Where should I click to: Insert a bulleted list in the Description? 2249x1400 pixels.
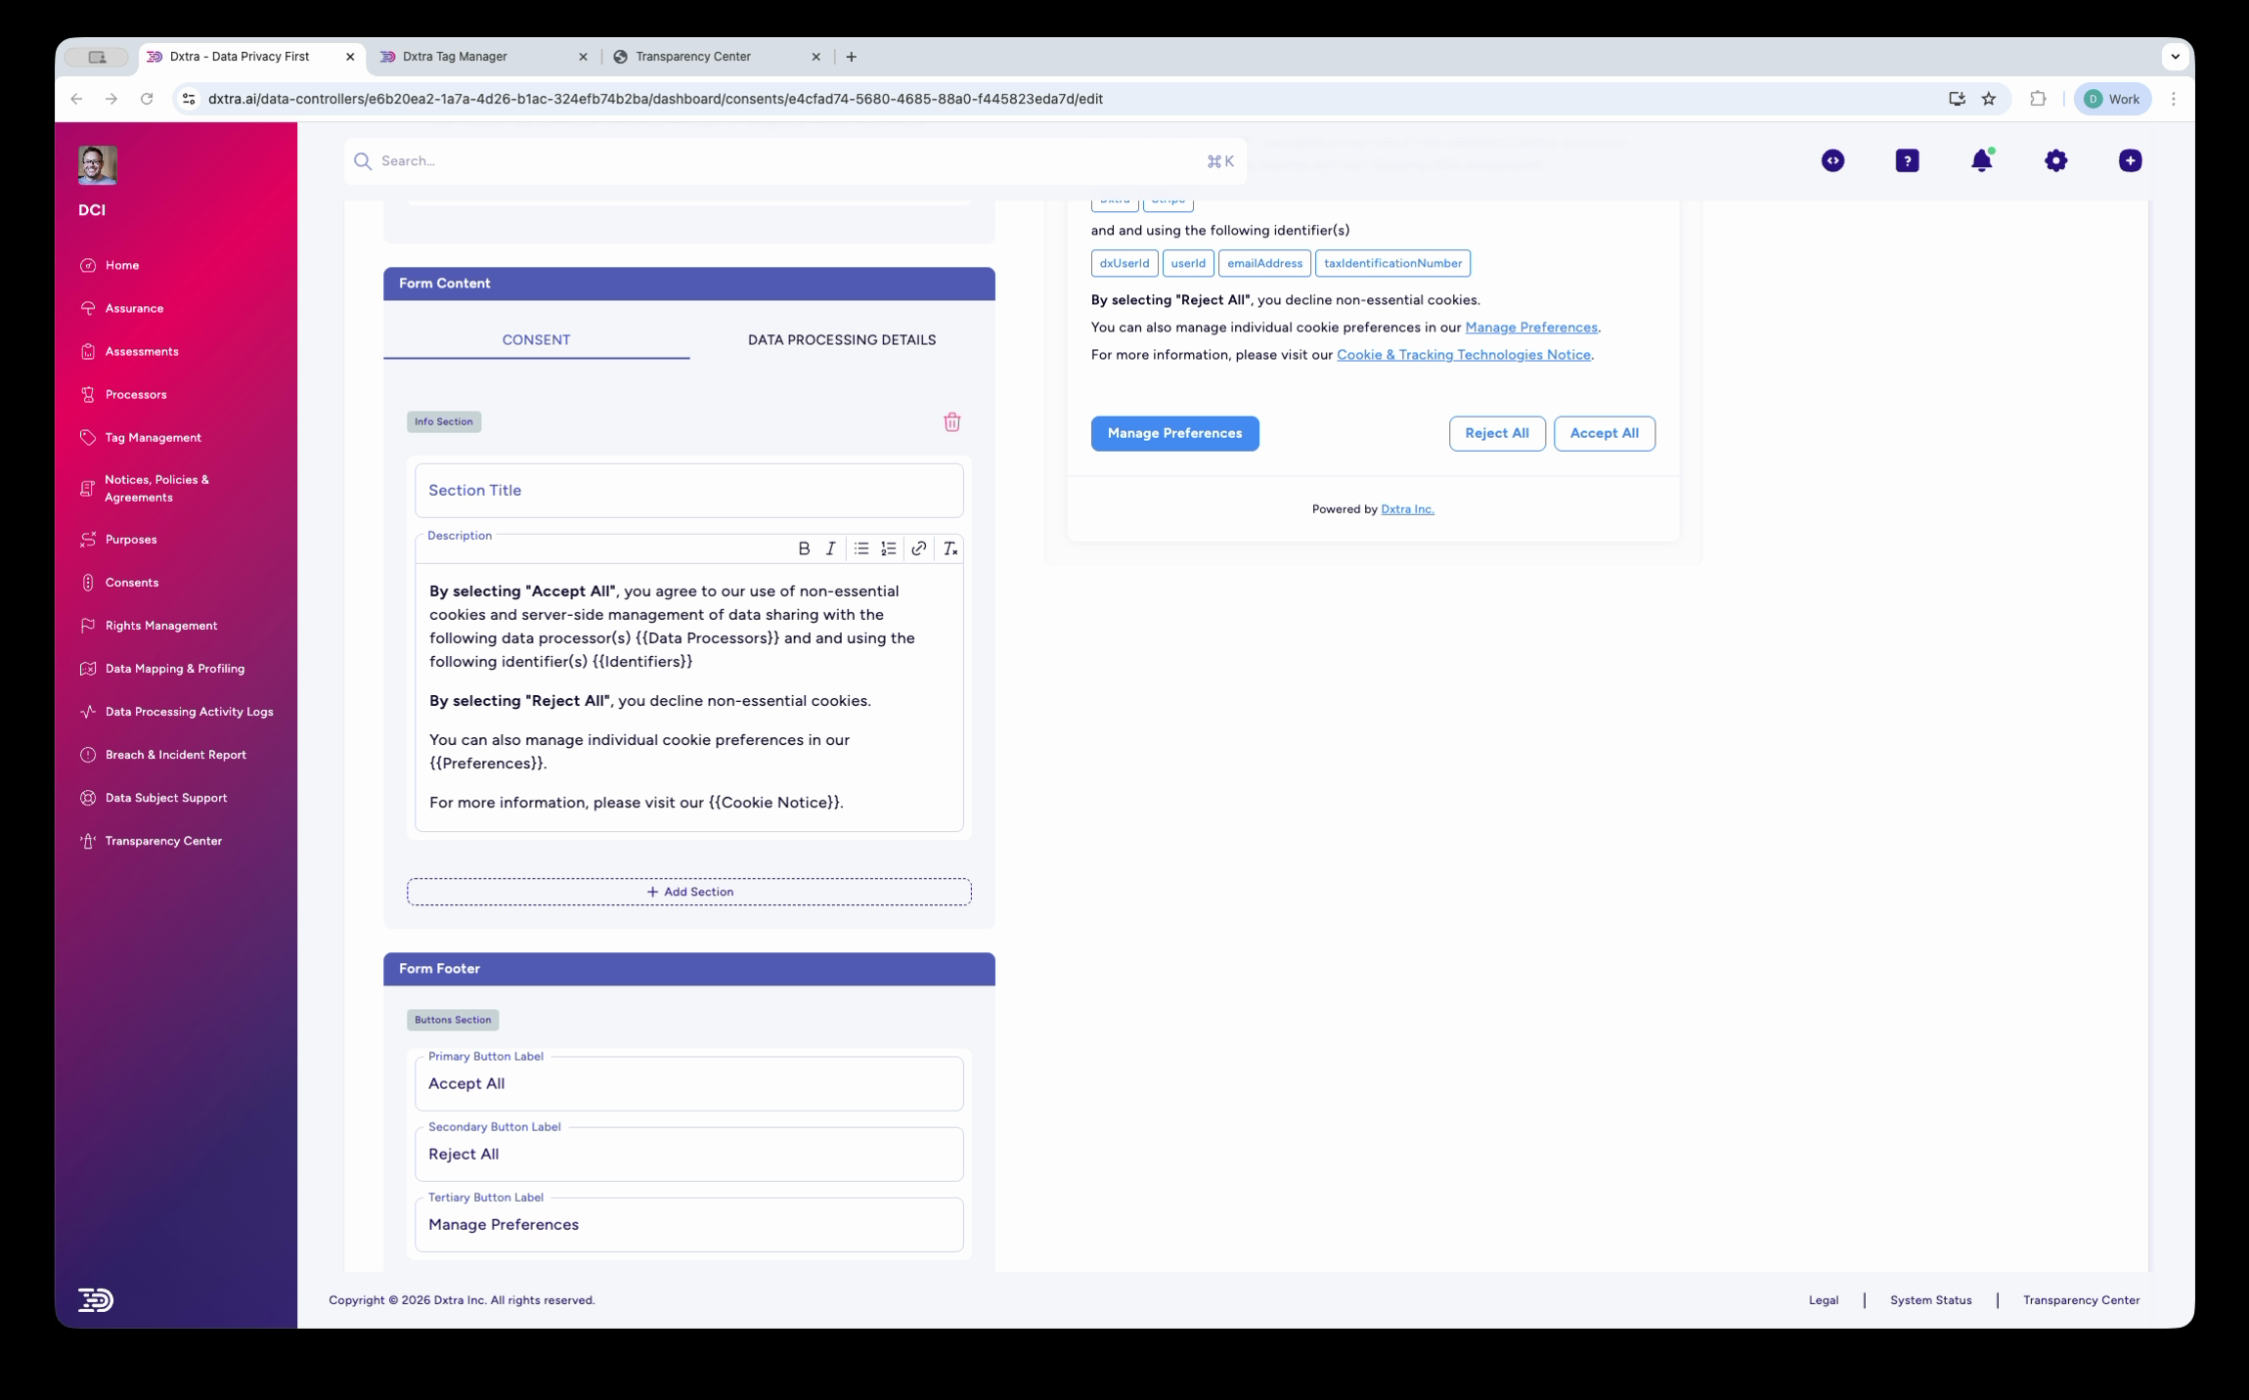coord(860,548)
